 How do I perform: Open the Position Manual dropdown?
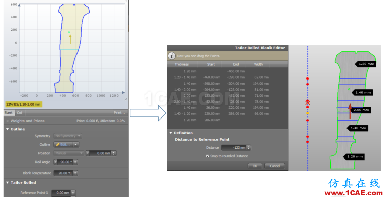(69, 153)
